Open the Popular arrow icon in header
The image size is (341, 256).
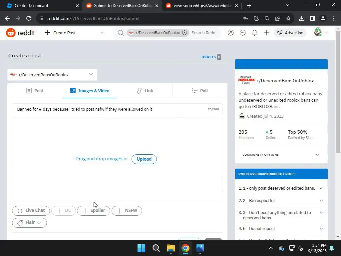tap(230, 33)
